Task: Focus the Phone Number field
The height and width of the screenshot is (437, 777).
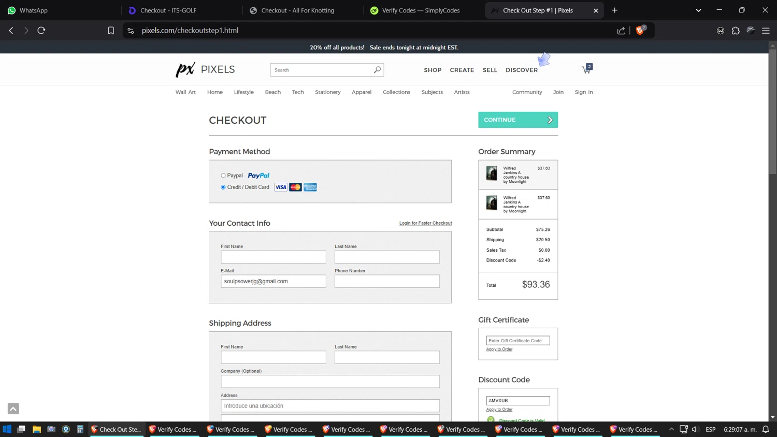Action: [387, 281]
